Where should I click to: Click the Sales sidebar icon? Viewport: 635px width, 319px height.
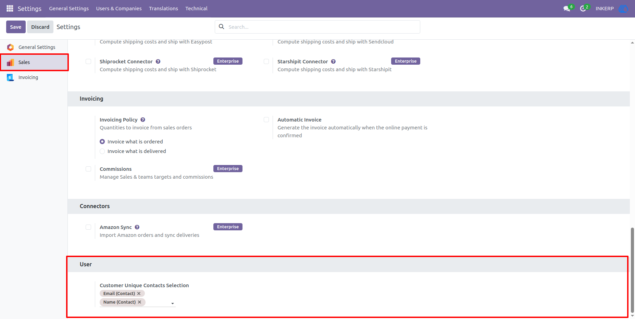(11, 62)
